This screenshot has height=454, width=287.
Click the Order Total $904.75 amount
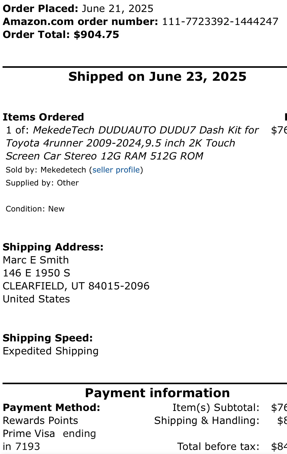(x=96, y=35)
